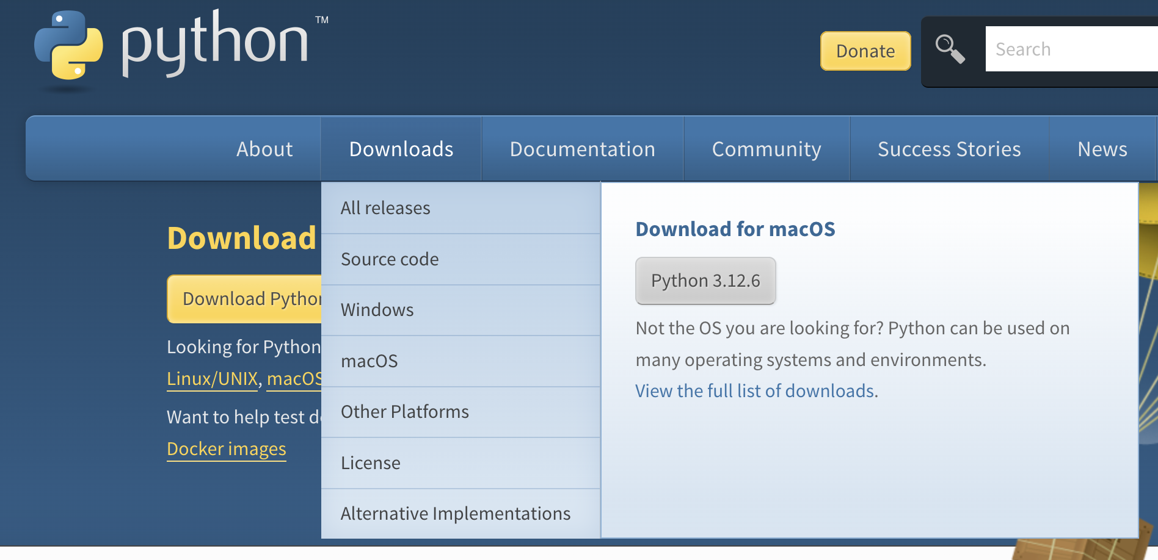The width and height of the screenshot is (1158, 560).
Task: Open the Success Stories menu
Action: point(949,149)
